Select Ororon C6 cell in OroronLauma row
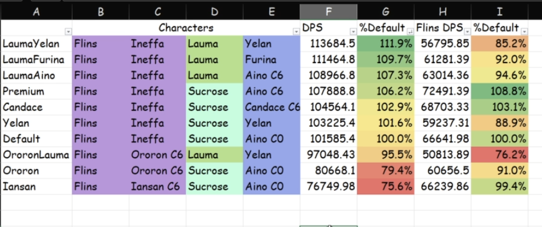The width and height of the screenshot is (542, 227). 158,155
